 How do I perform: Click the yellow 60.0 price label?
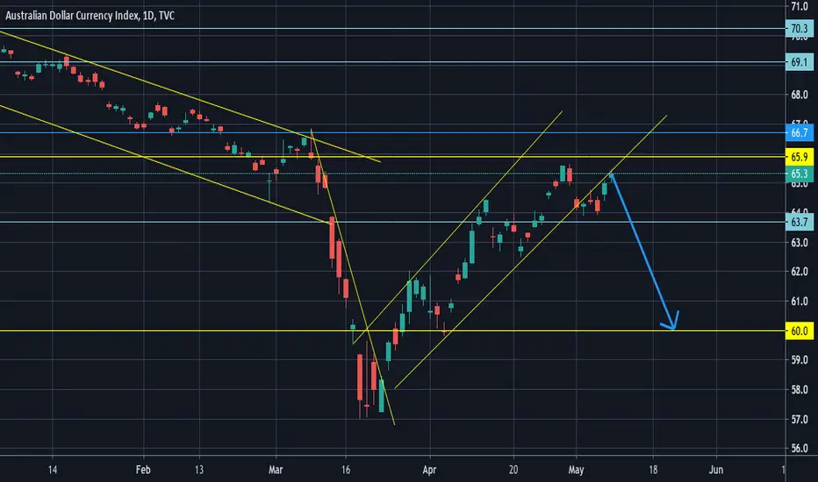click(x=799, y=331)
